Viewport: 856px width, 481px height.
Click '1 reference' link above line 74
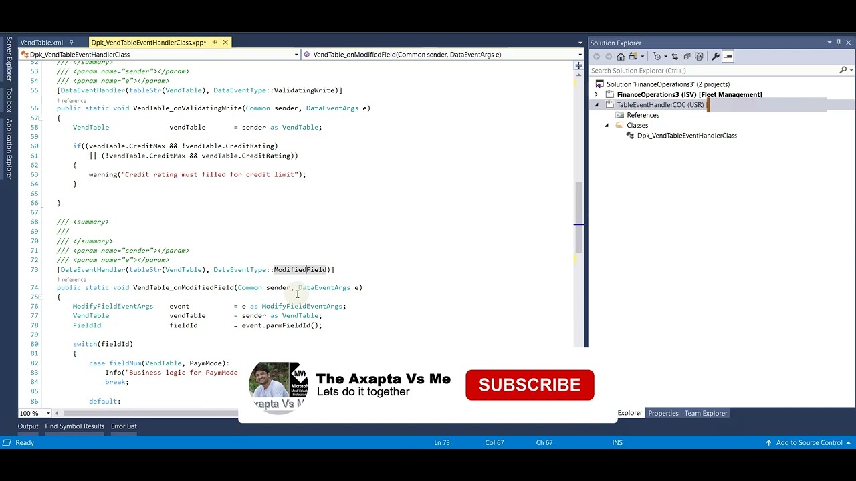coord(72,279)
